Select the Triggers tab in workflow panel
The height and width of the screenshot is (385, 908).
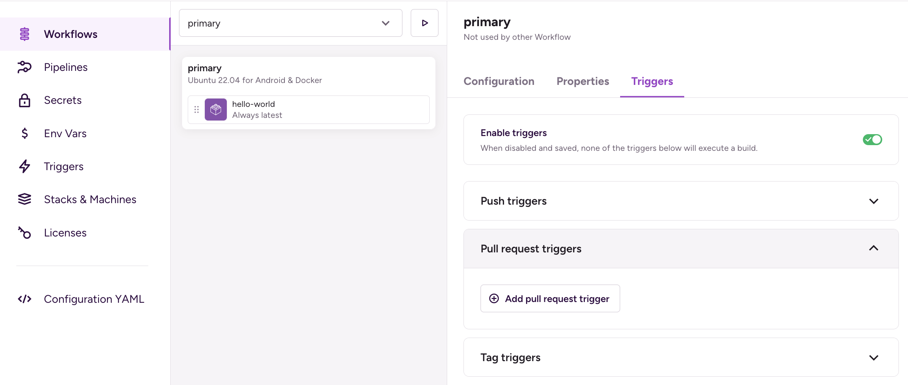(x=652, y=81)
